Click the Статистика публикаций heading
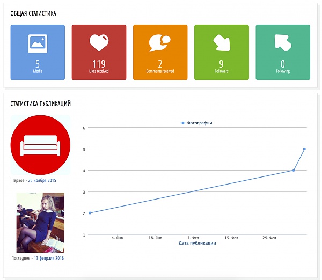322x280 pixels. (x=40, y=104)
